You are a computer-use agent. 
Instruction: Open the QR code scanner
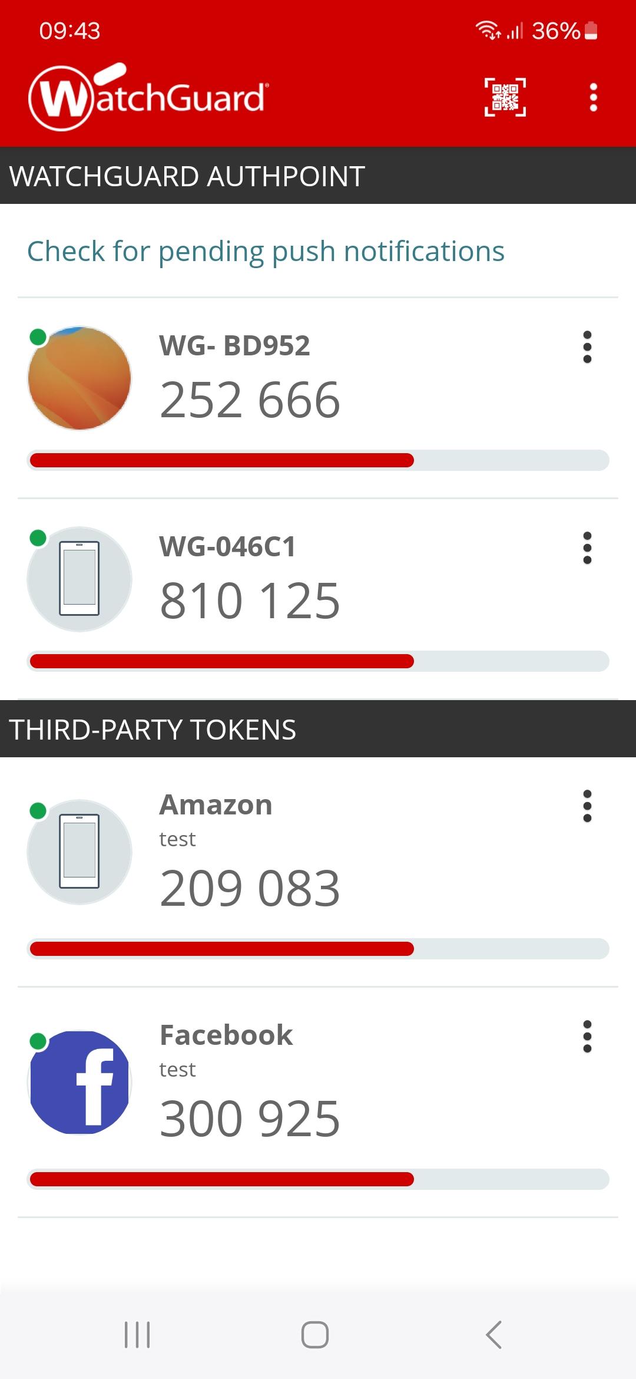(x=505, y=97)
